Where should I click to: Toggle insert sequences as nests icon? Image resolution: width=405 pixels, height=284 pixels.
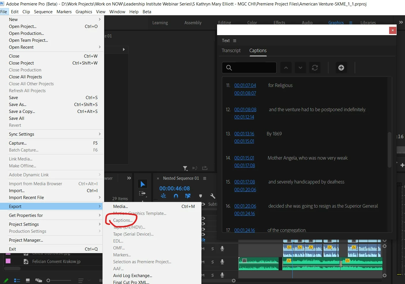(163, 196)
